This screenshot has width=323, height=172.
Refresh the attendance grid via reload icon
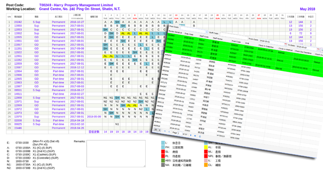point(200,137)
